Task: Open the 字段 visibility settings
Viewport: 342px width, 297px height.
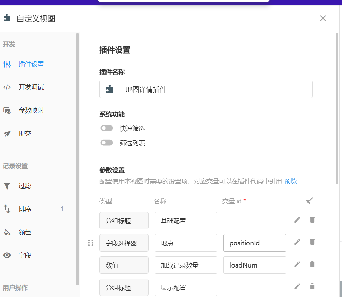Action: click(x=25, y=255)
